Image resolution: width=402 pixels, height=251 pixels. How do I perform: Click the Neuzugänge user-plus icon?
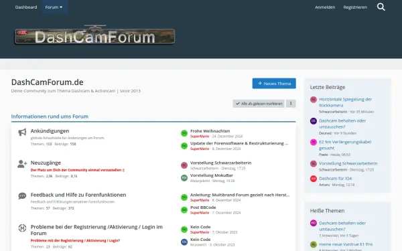pyautogui.click(x=22, y=164)
